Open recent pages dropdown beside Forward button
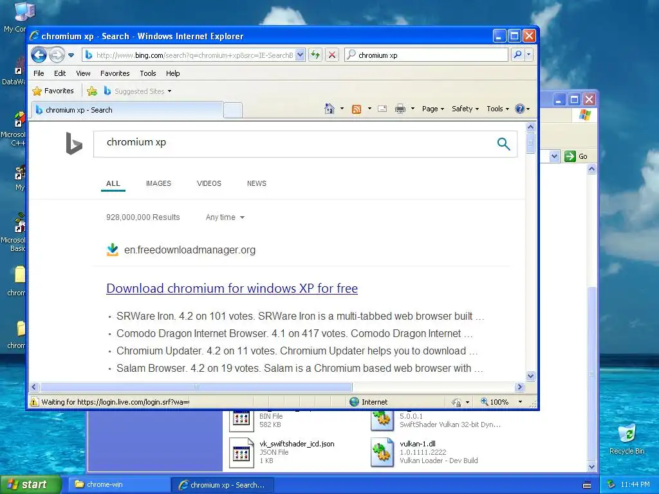The width and height of the screenshot is (659, 494). 71,55
